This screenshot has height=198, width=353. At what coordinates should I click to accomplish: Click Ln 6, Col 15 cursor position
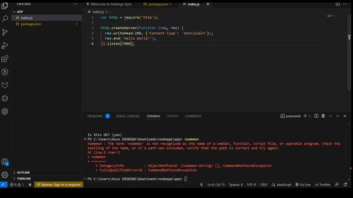click(216, 185)
